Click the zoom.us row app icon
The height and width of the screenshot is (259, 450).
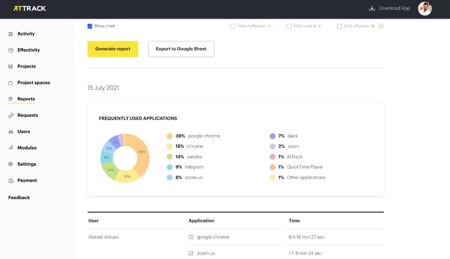pos(191,253)
